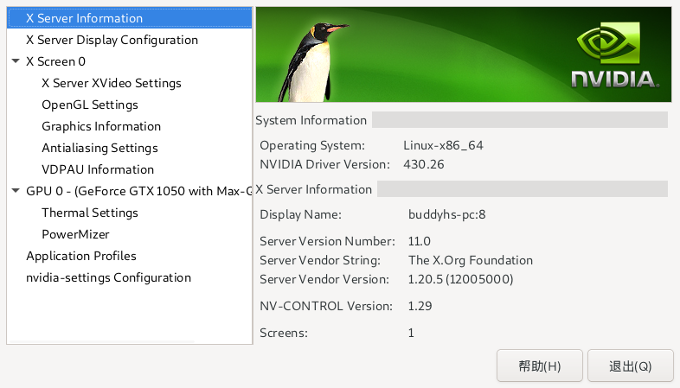The width and height of the screenshot is (680, 388).
Task: Click the 帮助(H) help button
Action: [540, 366]
